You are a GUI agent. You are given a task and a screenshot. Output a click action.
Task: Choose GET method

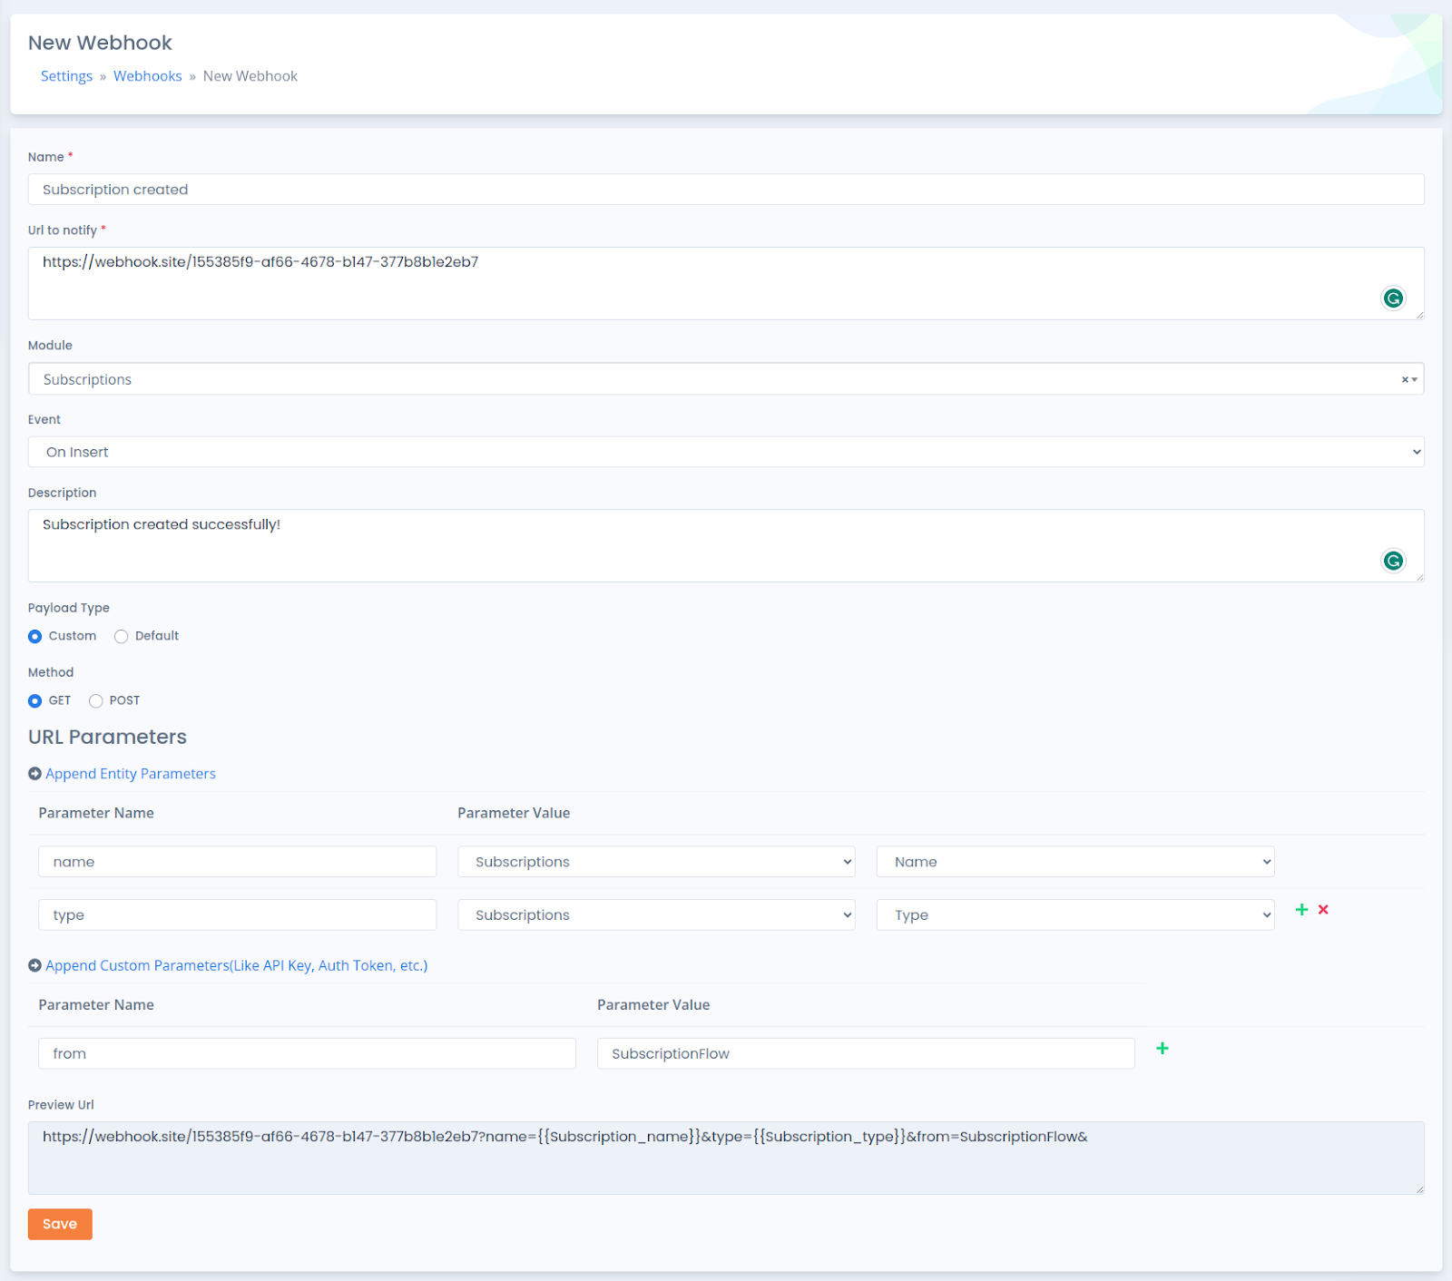[x=34, y=701]
